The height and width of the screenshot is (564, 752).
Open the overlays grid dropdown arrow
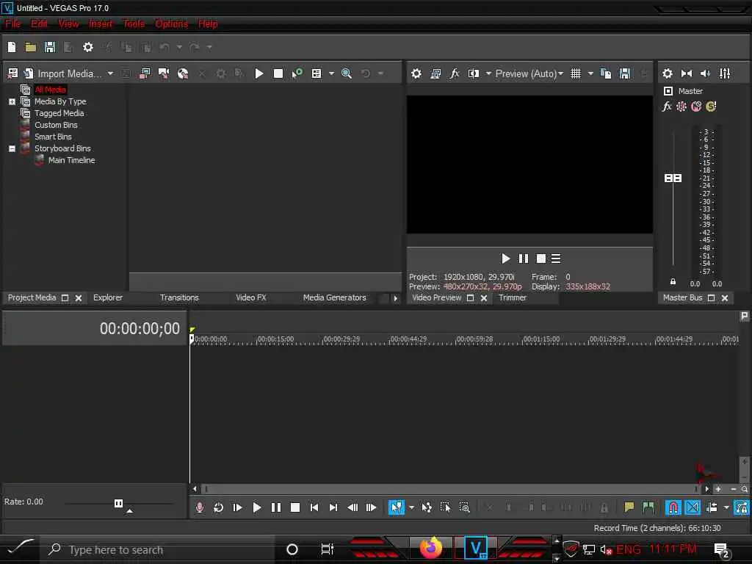(590, 73)
